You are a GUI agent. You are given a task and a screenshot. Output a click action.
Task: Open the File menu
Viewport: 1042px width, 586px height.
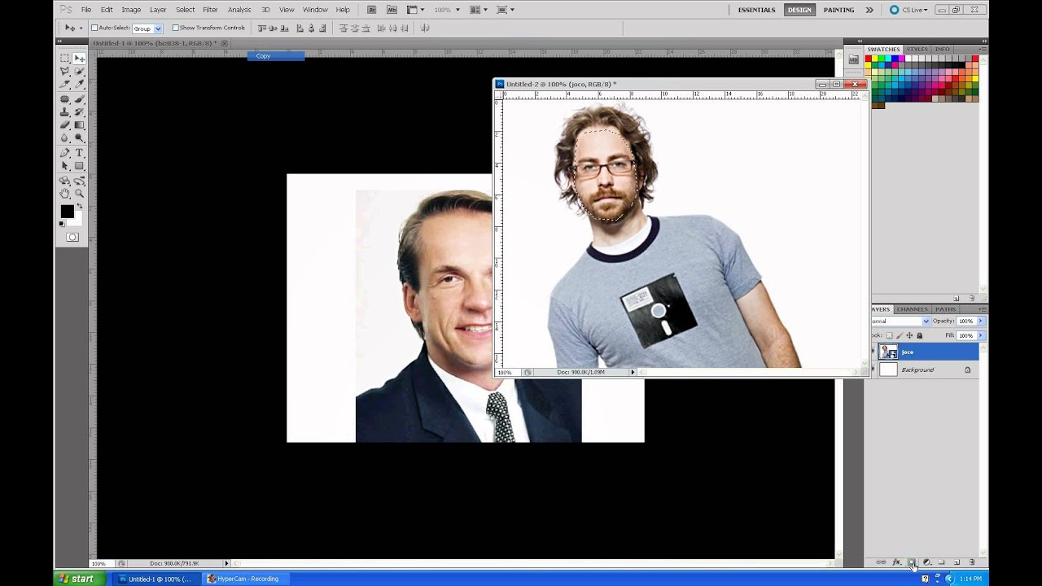[85, 10]
